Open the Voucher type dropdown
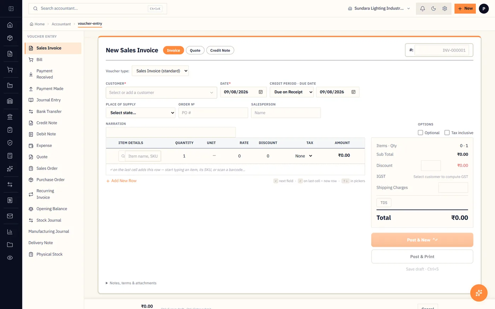 pos(160,71)
